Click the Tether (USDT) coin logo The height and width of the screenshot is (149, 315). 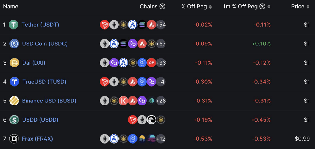pos(13,25)
